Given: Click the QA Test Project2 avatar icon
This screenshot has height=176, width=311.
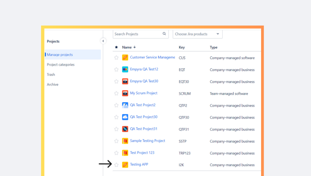Looking at the screenshot, I should [x=125, y=105].
